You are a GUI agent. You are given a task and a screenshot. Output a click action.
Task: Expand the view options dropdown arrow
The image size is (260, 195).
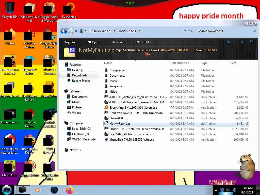coord(234,42)
